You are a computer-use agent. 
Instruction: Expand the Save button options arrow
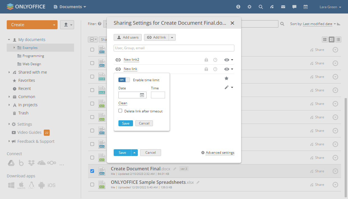click(x=134, y=153)
